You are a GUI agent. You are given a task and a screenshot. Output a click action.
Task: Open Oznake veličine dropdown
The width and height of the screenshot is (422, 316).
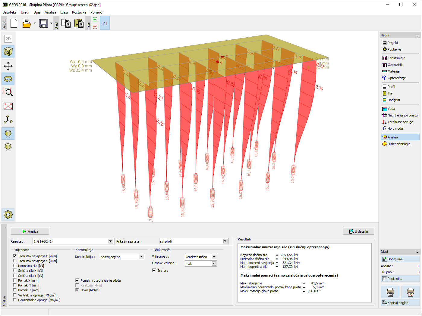(214, 264)
